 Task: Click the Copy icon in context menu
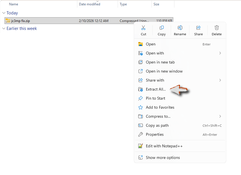[x=162, y=28]
